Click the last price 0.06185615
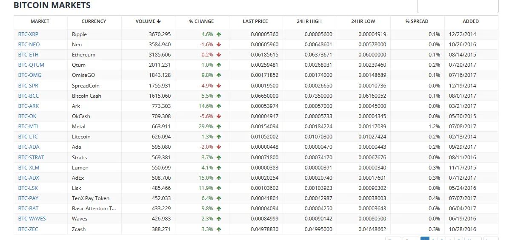 point(265,55)
